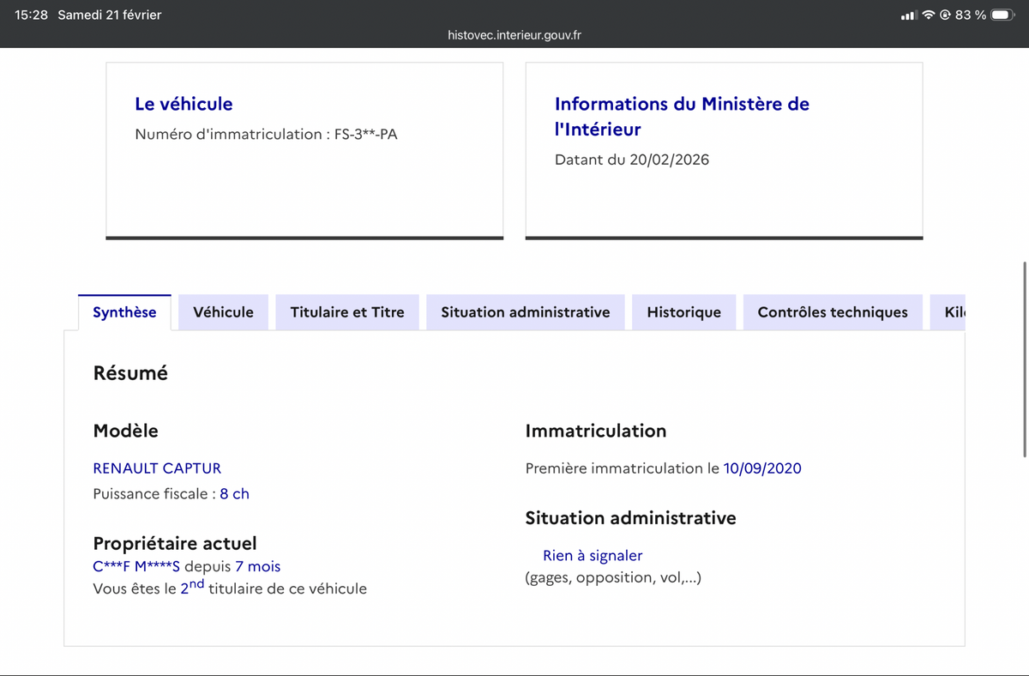The image size is (1029, 676).
Task: Click the owner name C***F M****S
Action: [136, 566]
